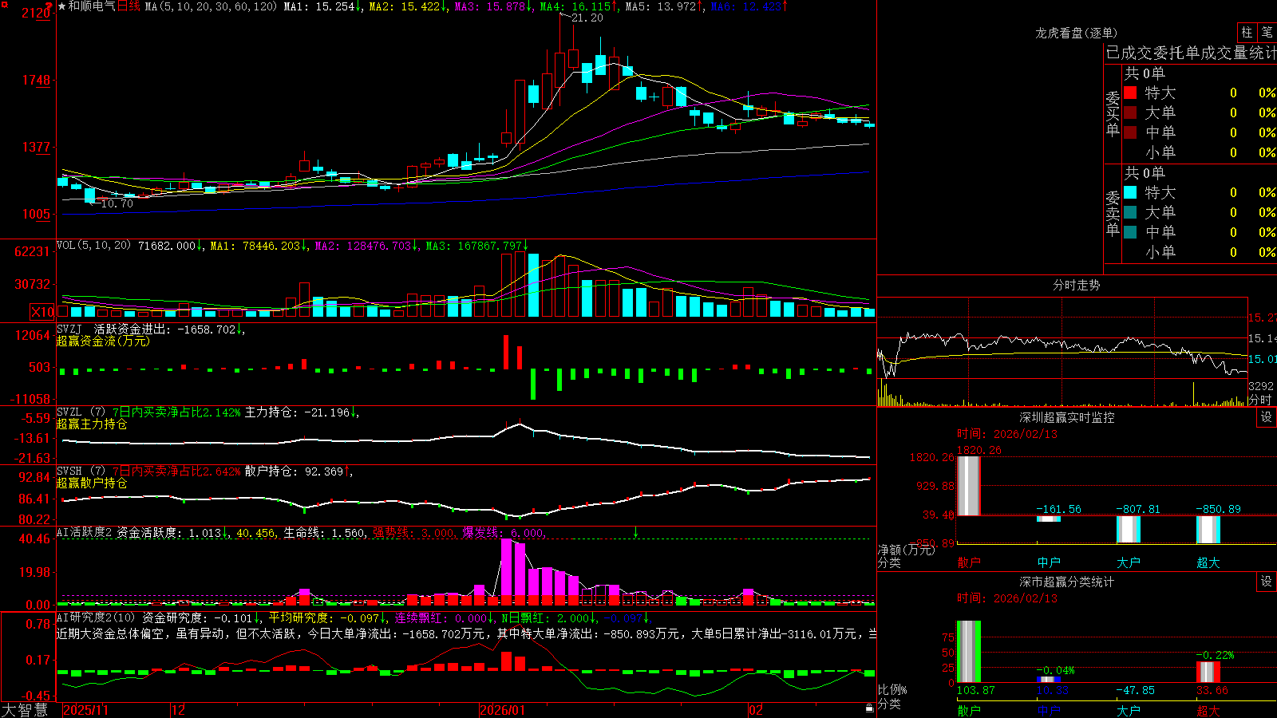Click the 大智慧 logo in the corner
Image resolution: width=1277 pixels, height=718 pixels.
pos(26,710)
